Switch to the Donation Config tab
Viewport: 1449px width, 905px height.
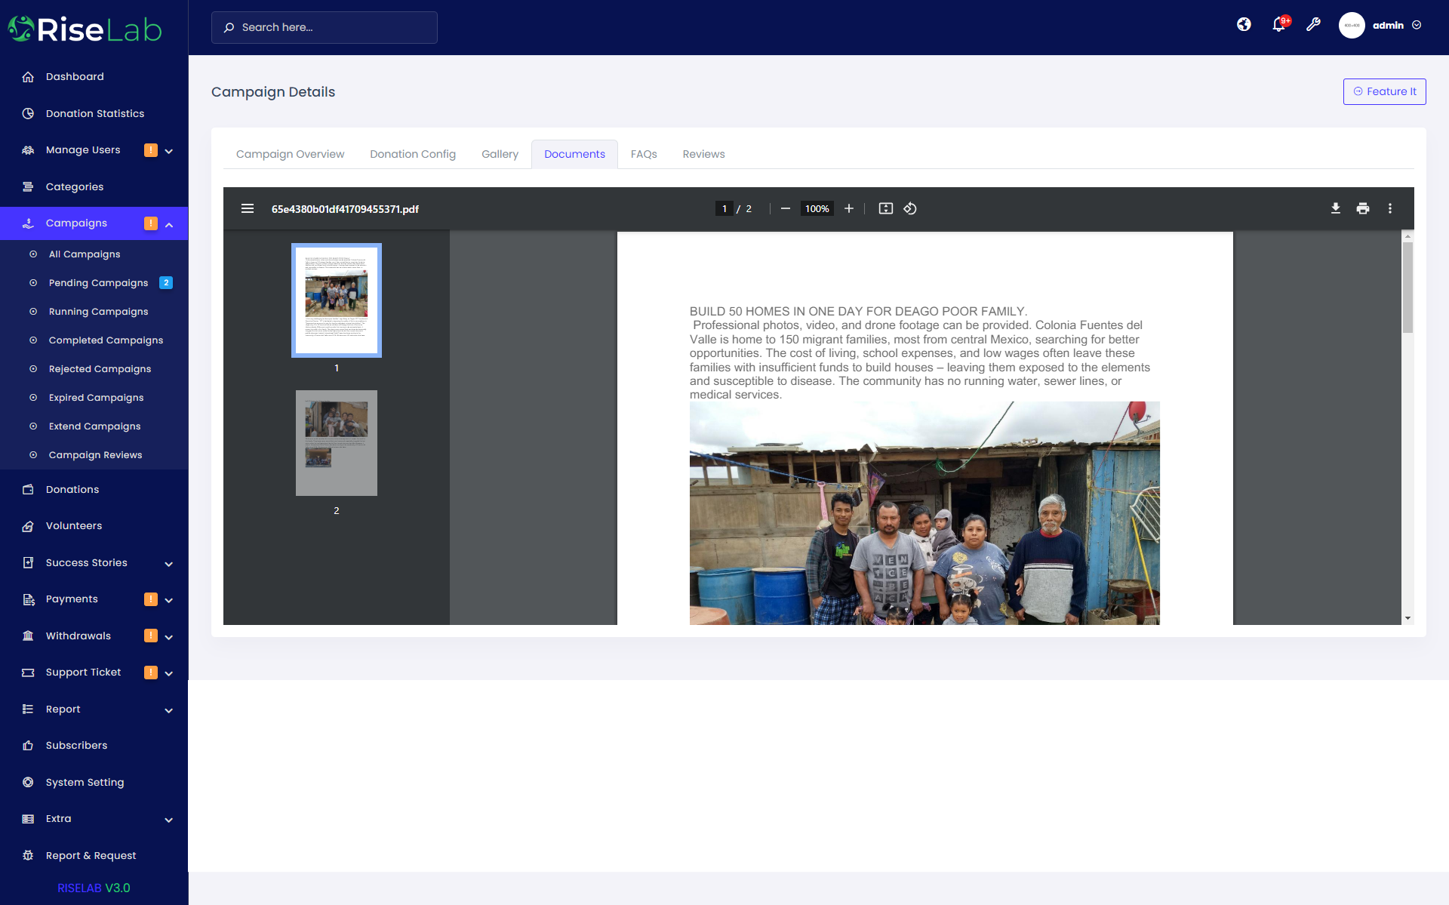point(412,154)
